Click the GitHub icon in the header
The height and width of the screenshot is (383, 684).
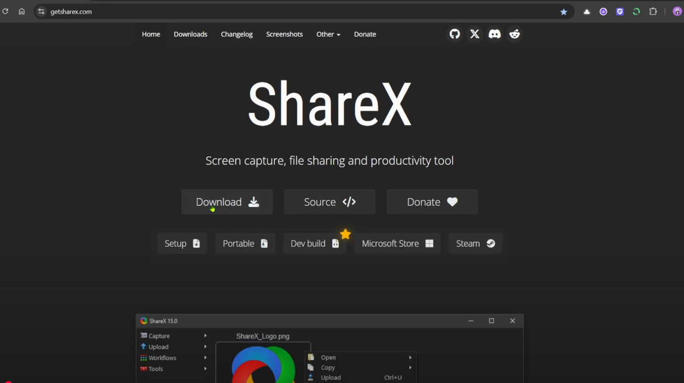point(454,34)
